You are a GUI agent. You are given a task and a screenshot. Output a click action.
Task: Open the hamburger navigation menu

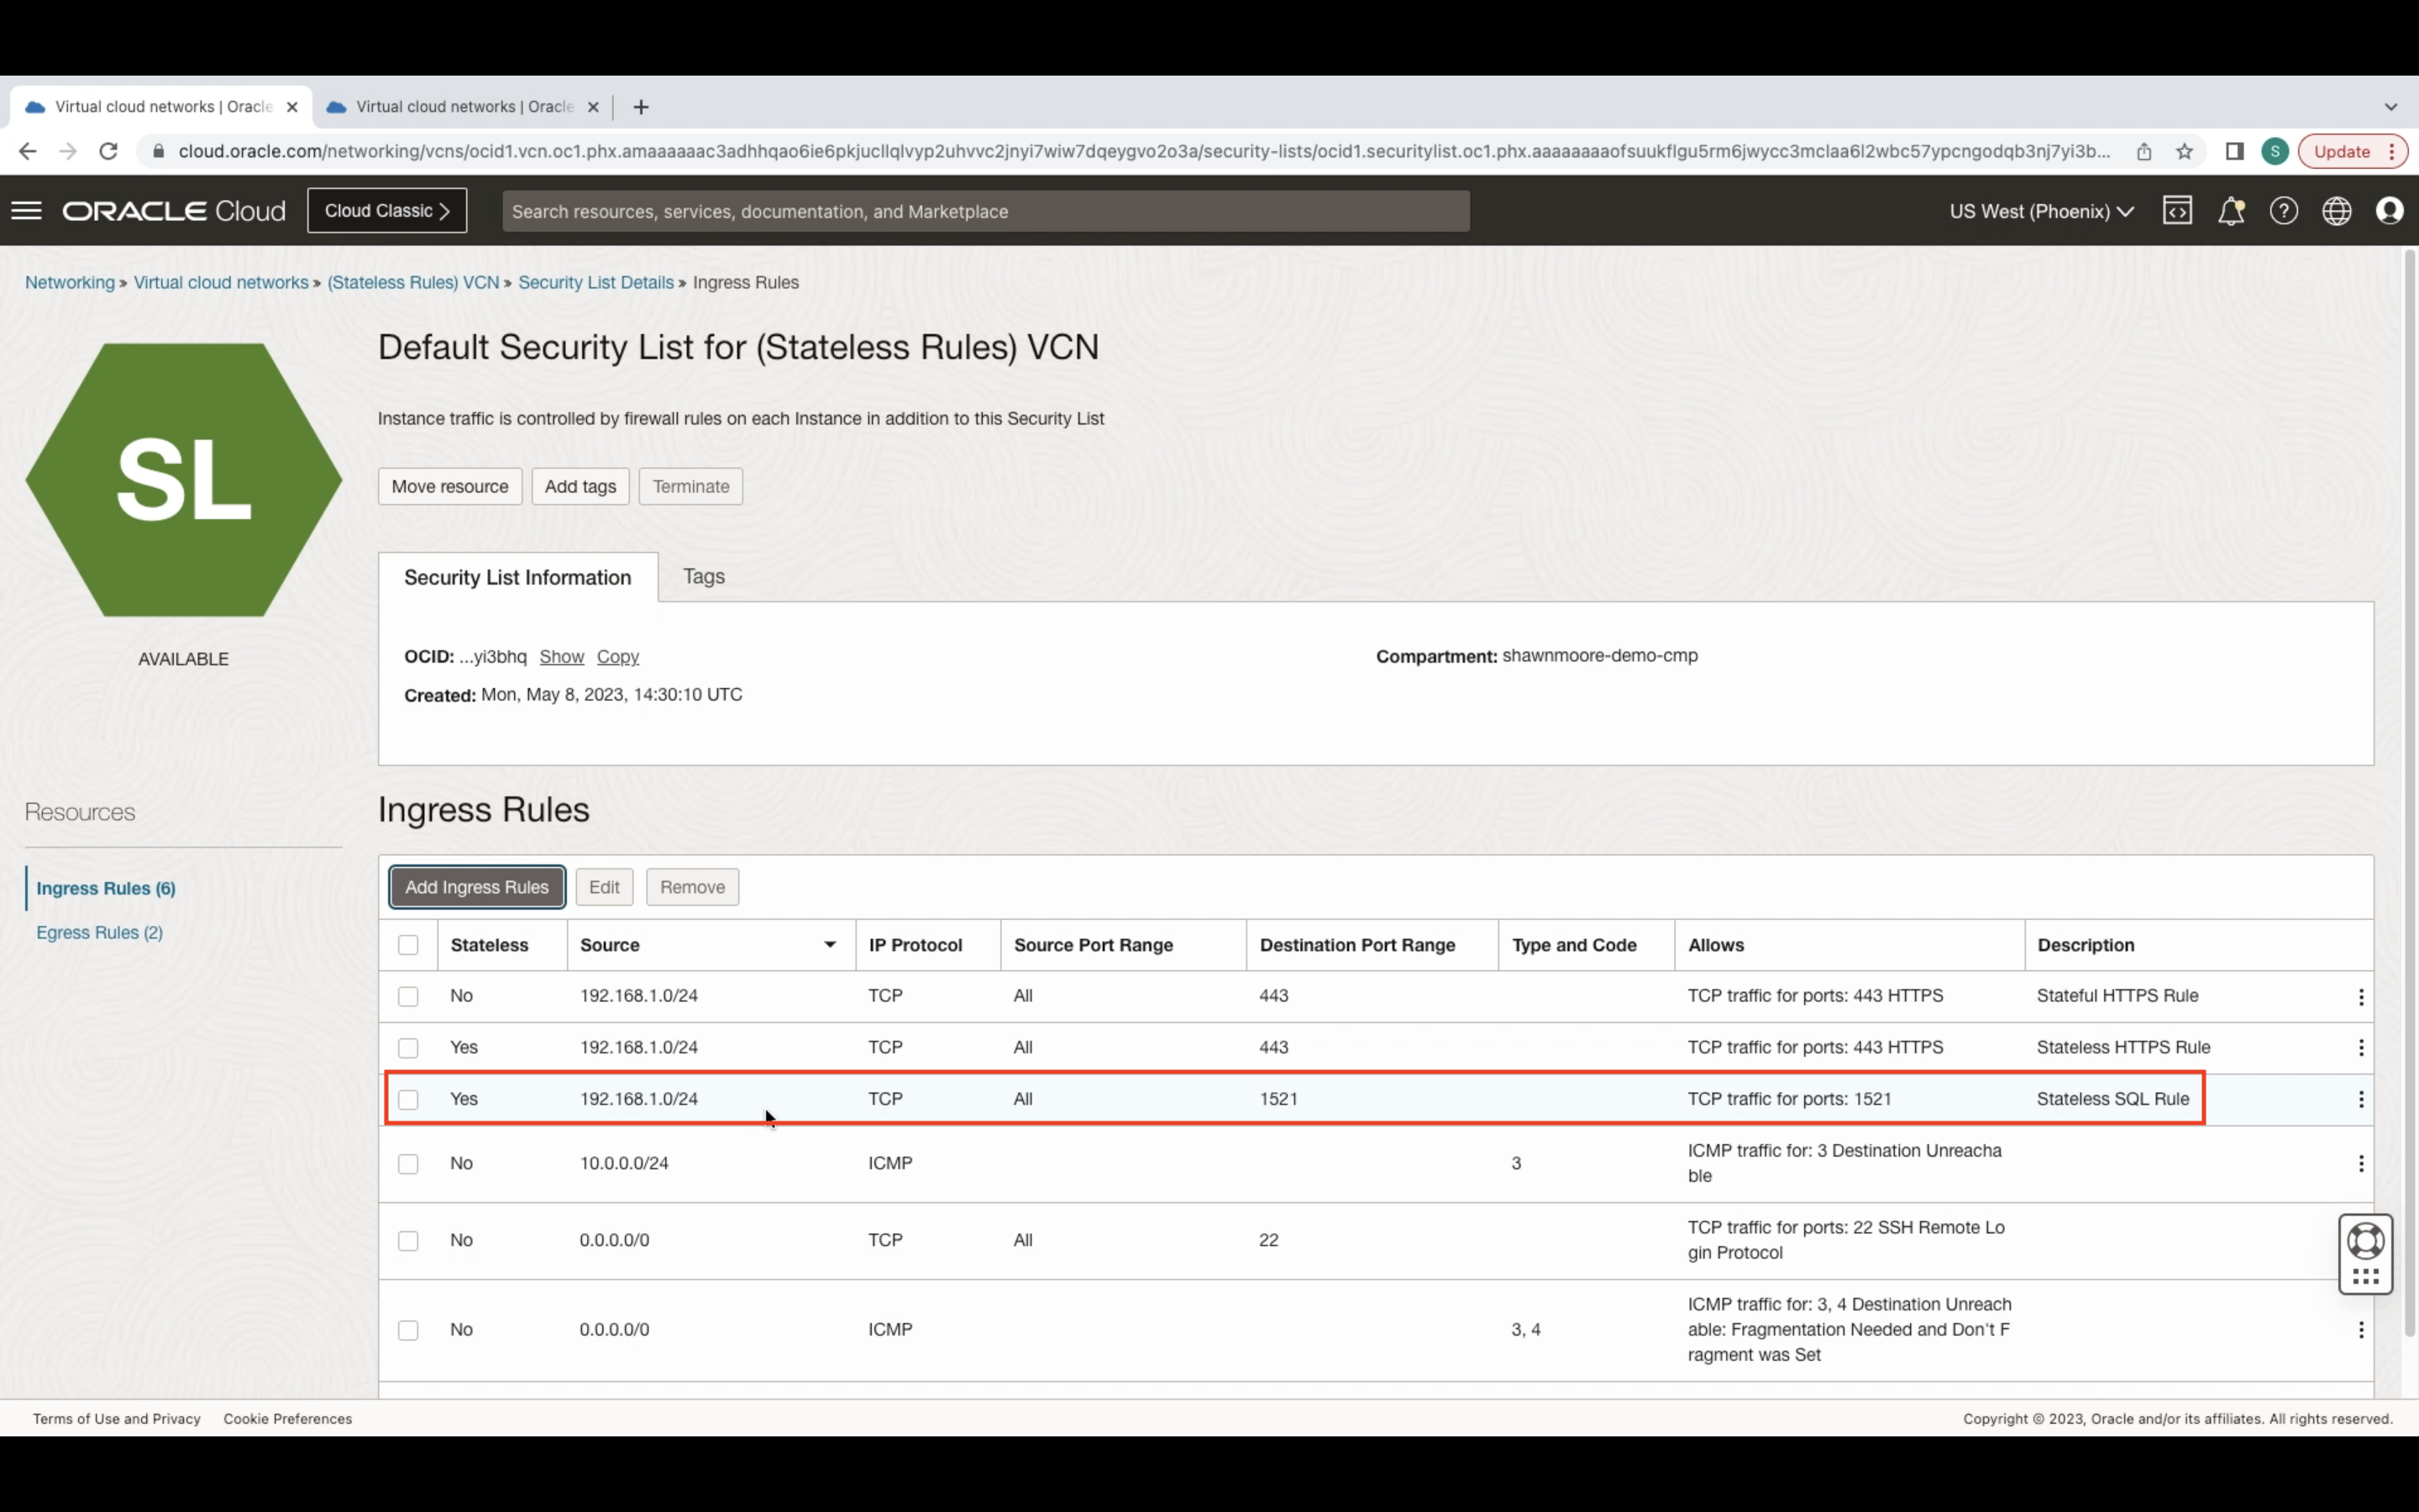click(x=27, y=211)
